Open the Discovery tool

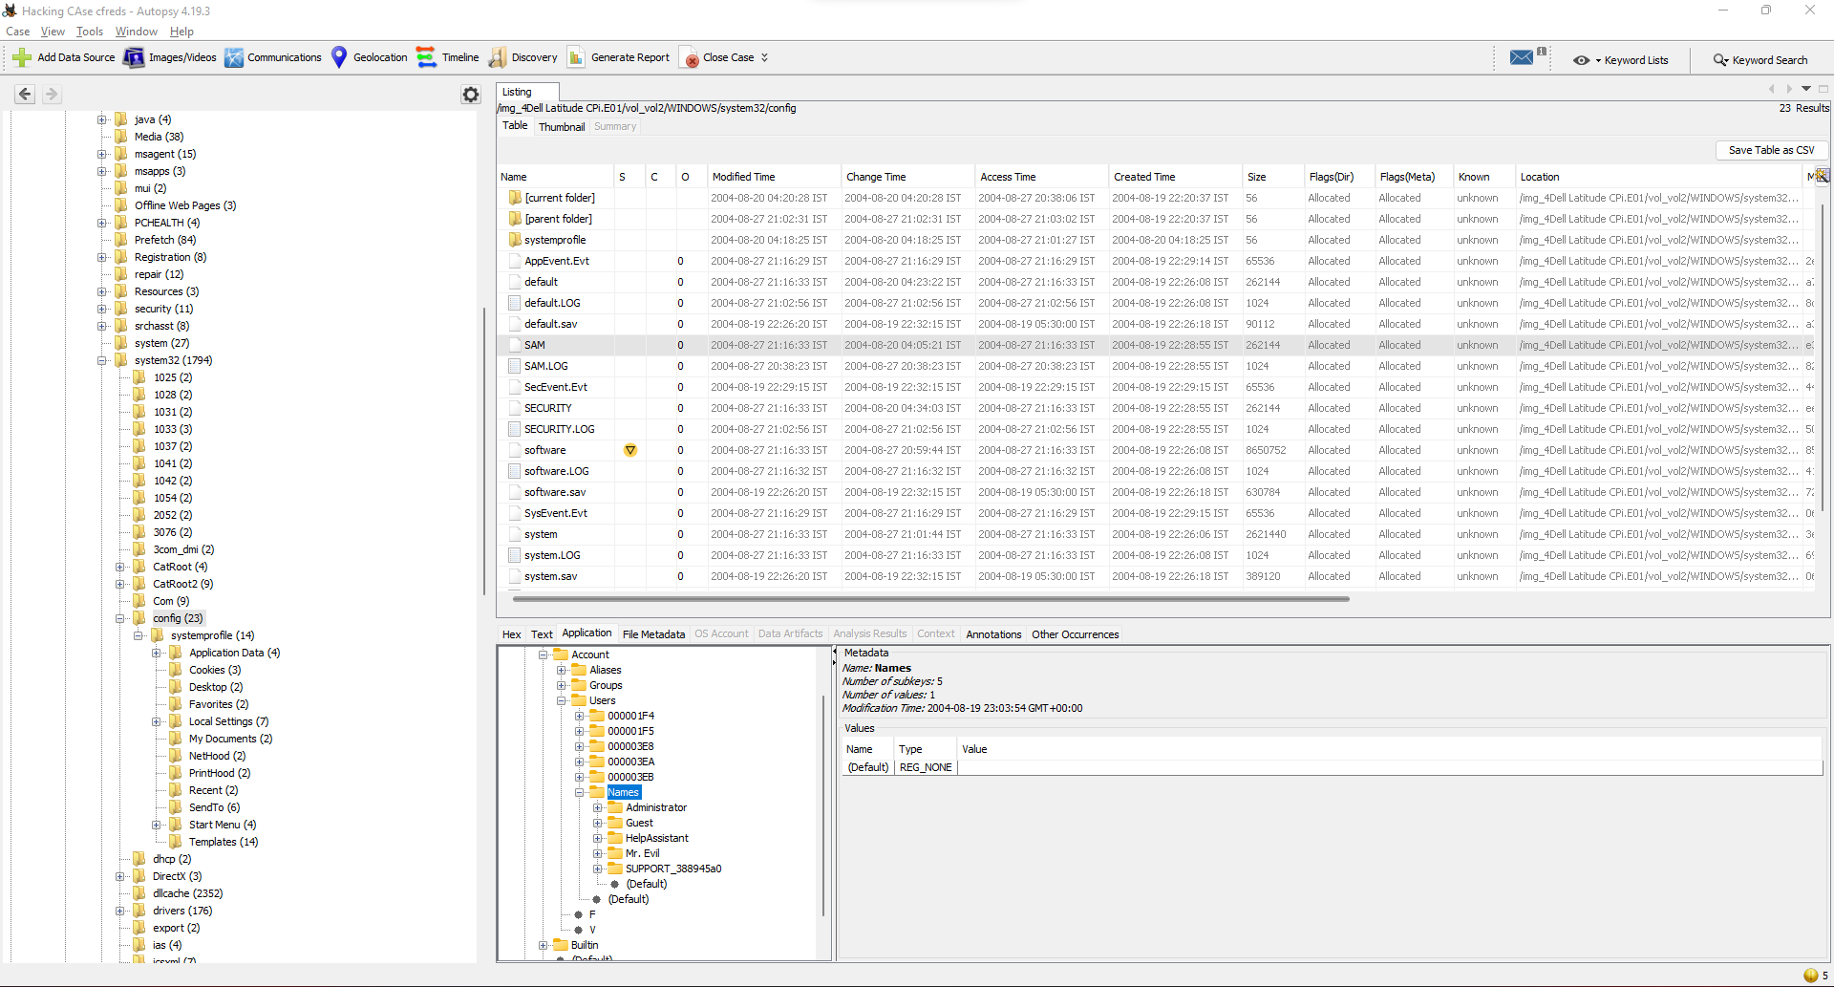tap(523, 57)
